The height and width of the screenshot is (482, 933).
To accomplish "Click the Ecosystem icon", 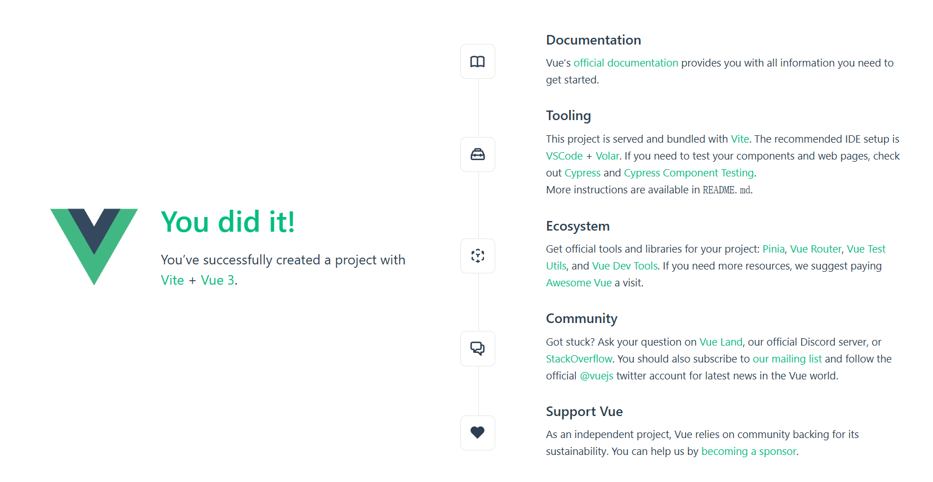I will tap(477, 256).
